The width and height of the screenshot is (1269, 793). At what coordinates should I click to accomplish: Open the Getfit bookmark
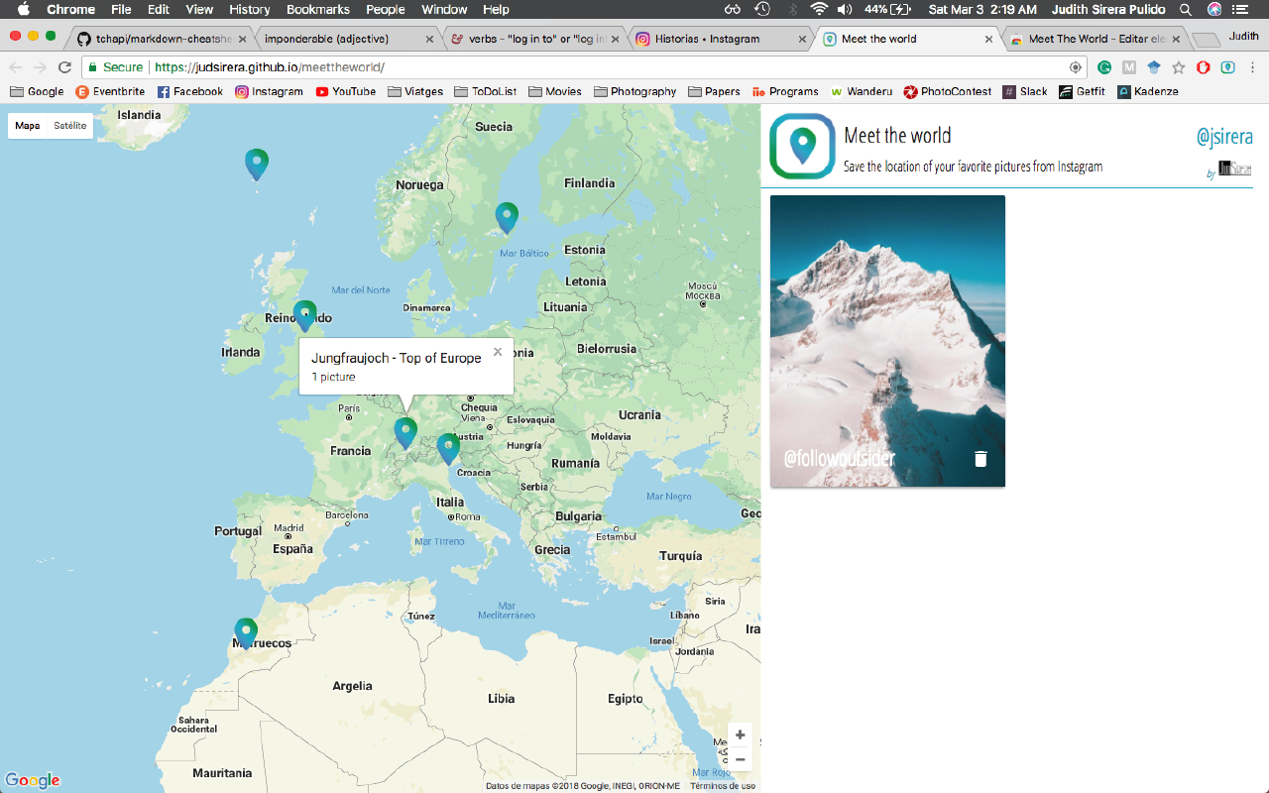[1082, 91]
